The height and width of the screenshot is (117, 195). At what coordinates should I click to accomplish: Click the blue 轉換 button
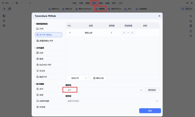[150, 111]
